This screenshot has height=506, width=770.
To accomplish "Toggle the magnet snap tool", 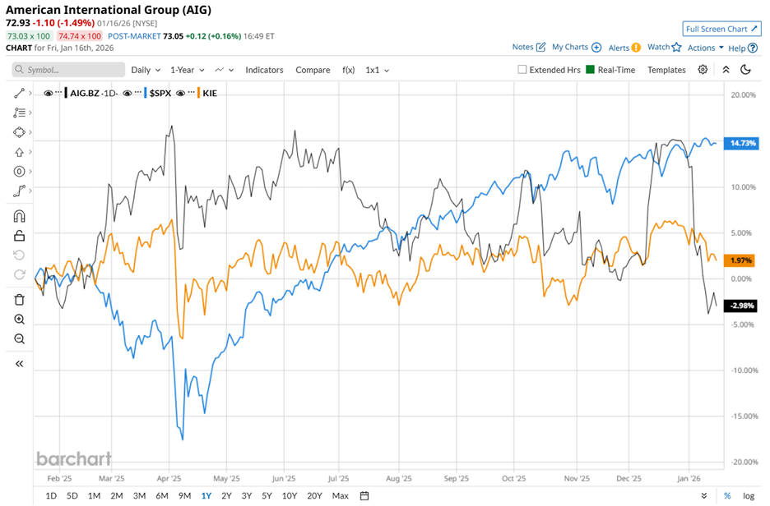I will [x=20, y=217].
